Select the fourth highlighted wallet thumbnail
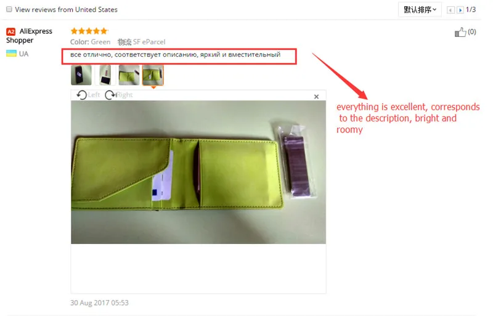The width and height of the screenshot is (493, 316). coord(153,75)
